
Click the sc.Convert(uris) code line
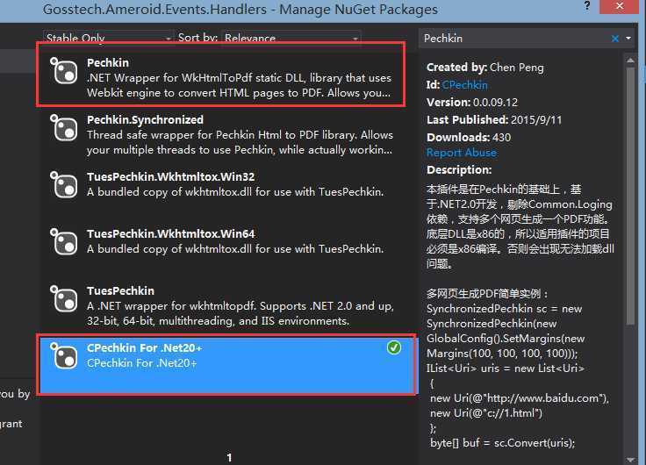[503, 443]
